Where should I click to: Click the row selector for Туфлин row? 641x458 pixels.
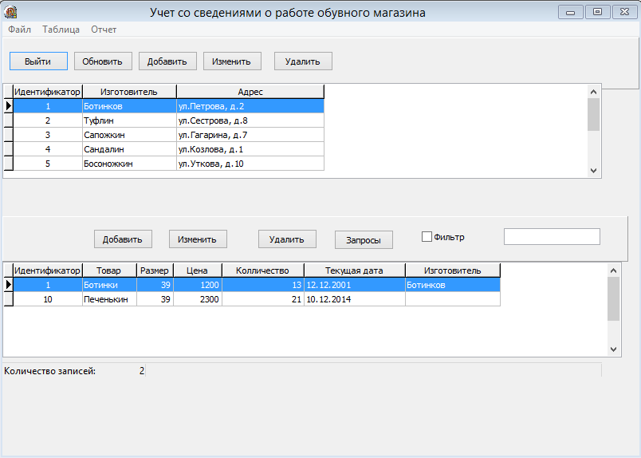tap(8, 120)
